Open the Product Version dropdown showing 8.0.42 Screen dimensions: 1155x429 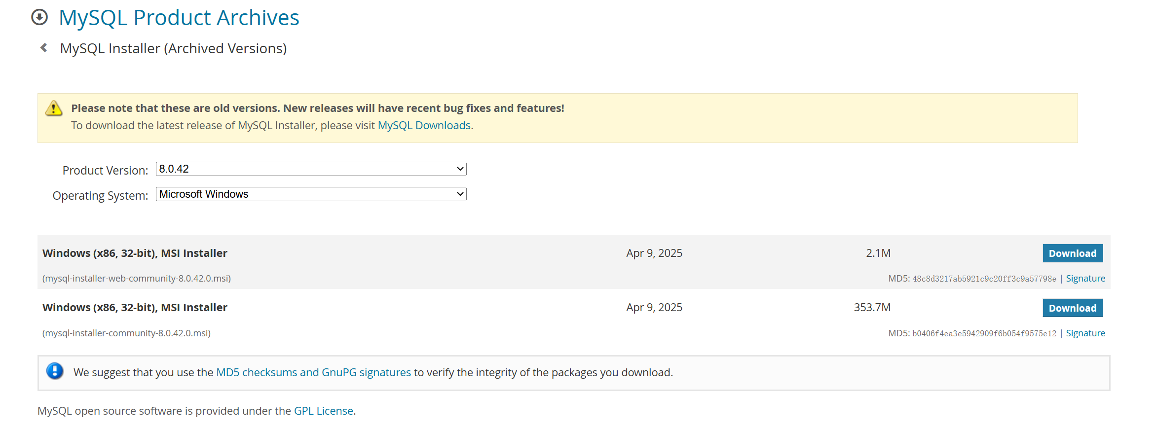311,169
